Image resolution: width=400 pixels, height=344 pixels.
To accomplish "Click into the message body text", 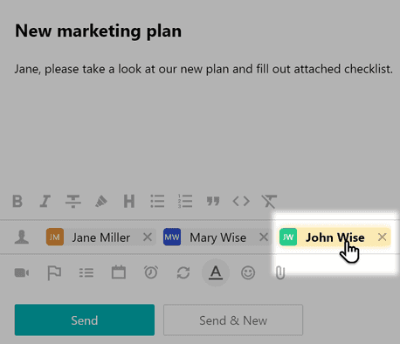I will [x=203, y=69].
